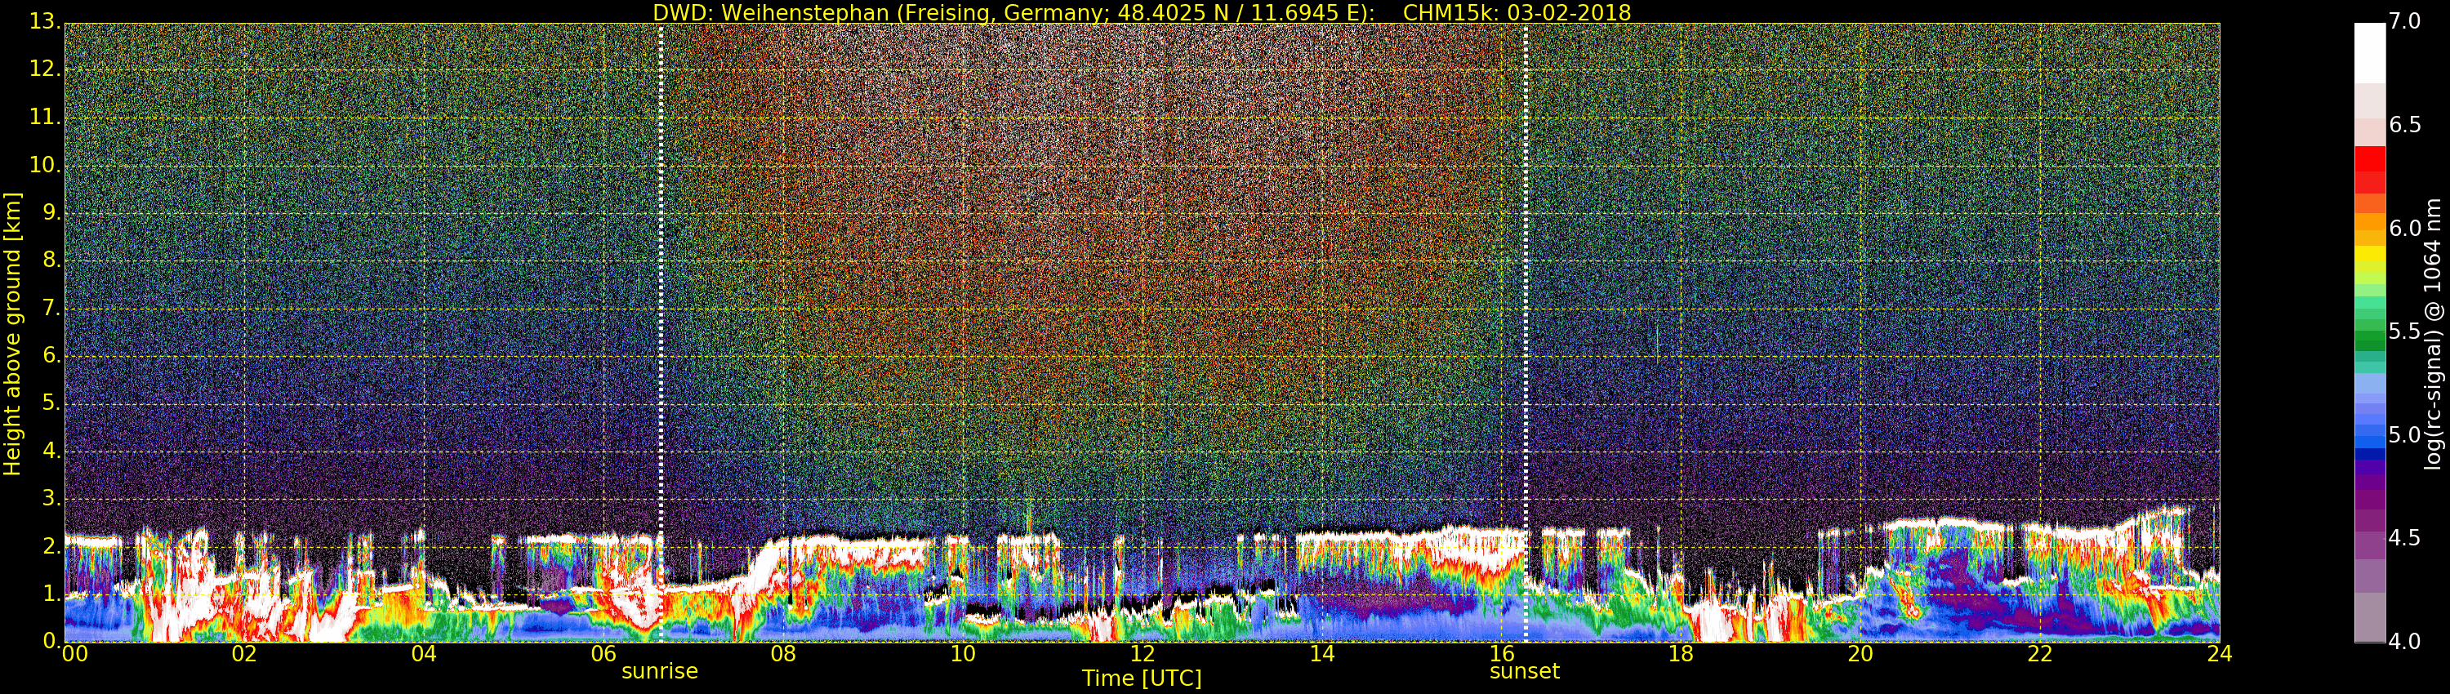
Task: Click the height axis tick "1."
Action: 51,594
